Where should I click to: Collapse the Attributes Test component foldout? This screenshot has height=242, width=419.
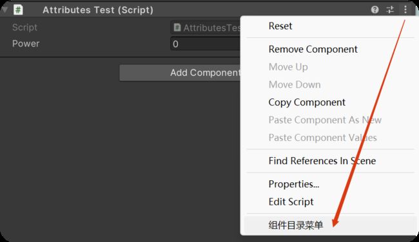(5, 10)
